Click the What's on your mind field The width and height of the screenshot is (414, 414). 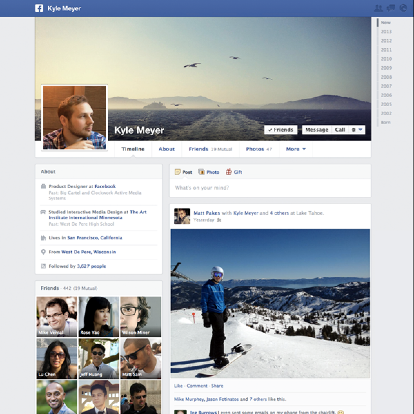point(270,188)
